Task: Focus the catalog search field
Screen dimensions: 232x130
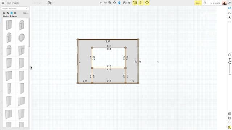Action: [x=15, y=9]
